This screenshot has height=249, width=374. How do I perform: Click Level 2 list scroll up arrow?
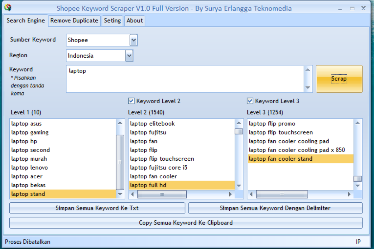(x=239, y=123)
